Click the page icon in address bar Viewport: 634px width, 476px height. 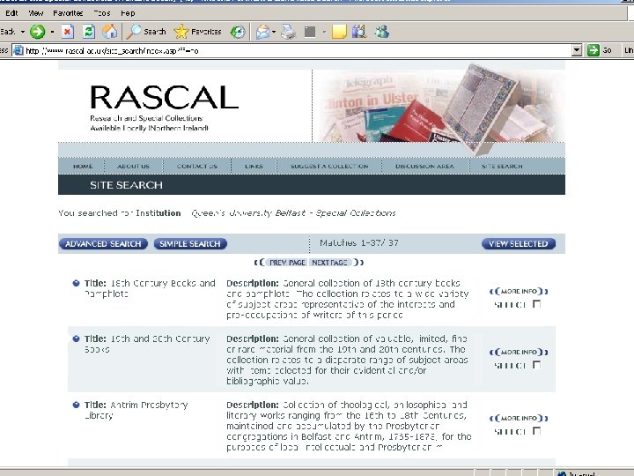point(18,50)
